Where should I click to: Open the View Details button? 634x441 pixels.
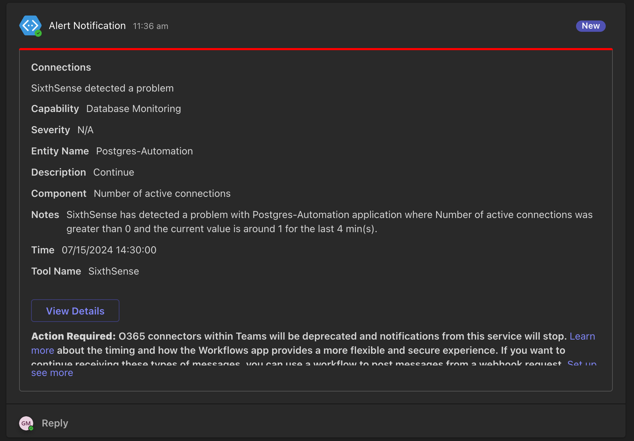coord(75,311)
